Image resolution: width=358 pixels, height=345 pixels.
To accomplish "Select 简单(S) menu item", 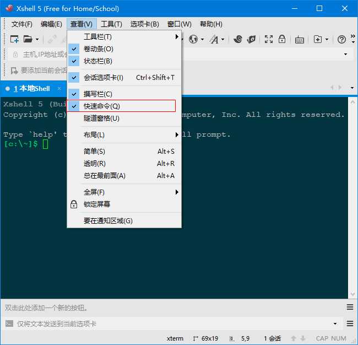I will coord(124,151).
